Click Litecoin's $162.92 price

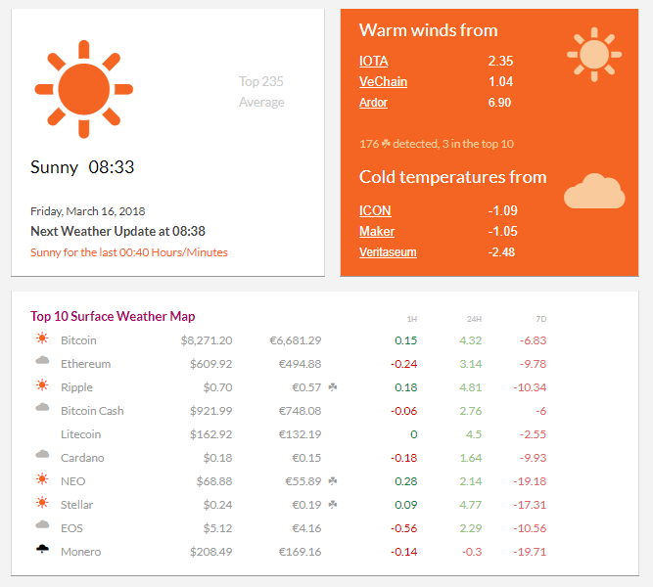pyautogui.click(x=211, y=434)
